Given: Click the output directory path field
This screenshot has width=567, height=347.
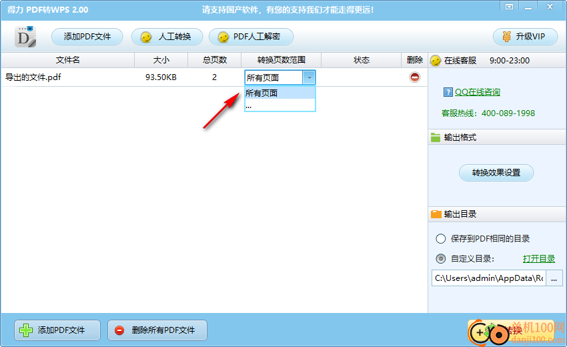Looking at the screenshot, I should 489,278.
